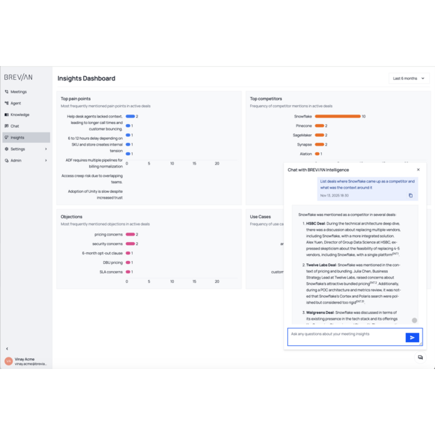
Task: Click the top blue pain point bar
Action: pyautogui.click(x=130, y=116)
